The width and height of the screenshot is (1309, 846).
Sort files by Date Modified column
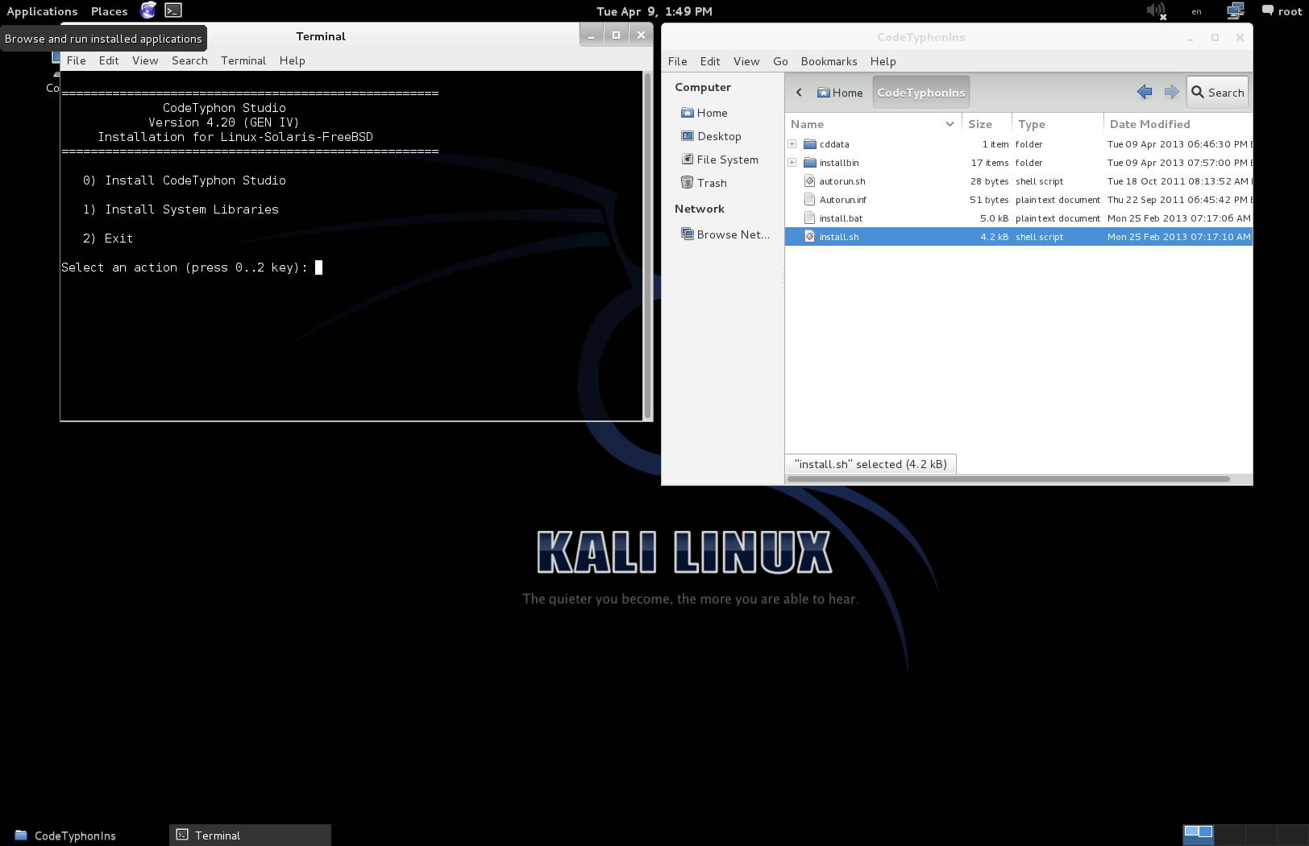[x=1178, y=124]
